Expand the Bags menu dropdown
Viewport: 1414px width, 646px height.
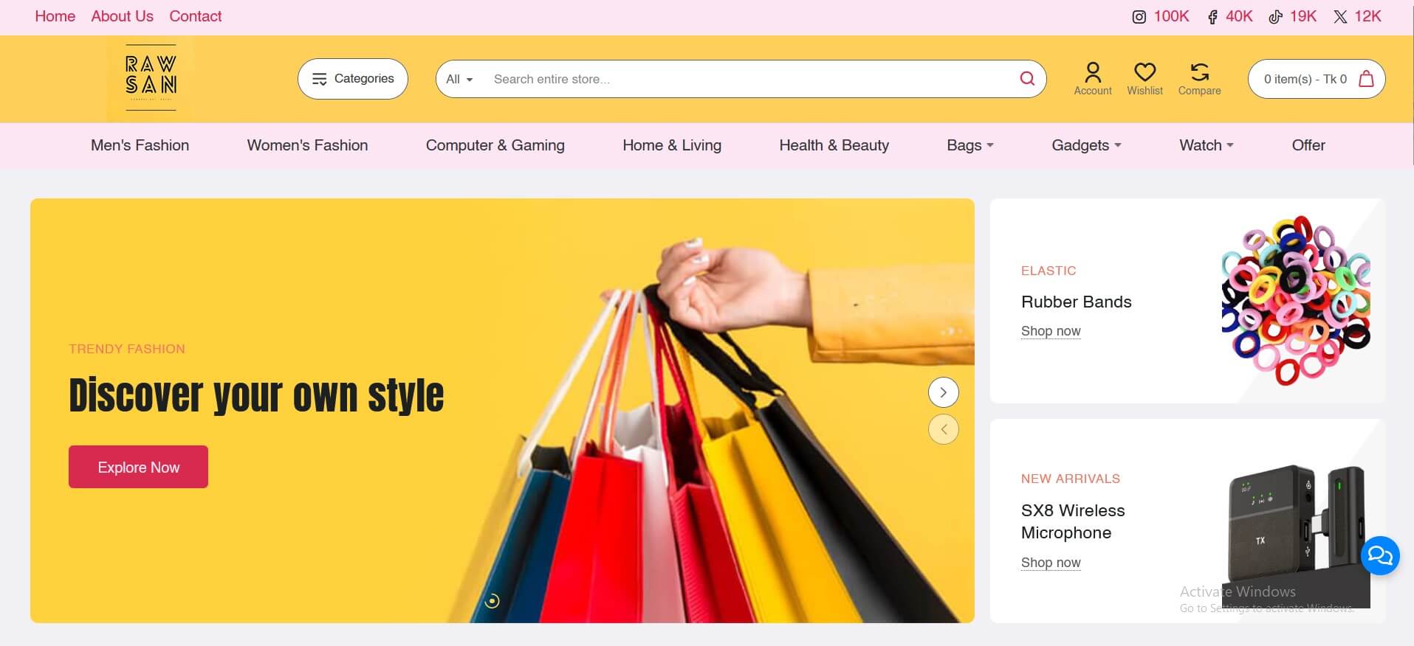(970, 145)
